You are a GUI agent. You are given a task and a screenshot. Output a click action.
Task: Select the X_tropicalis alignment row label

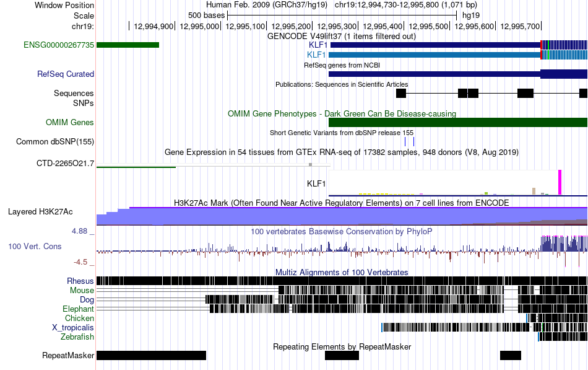[x=73, y=328]
